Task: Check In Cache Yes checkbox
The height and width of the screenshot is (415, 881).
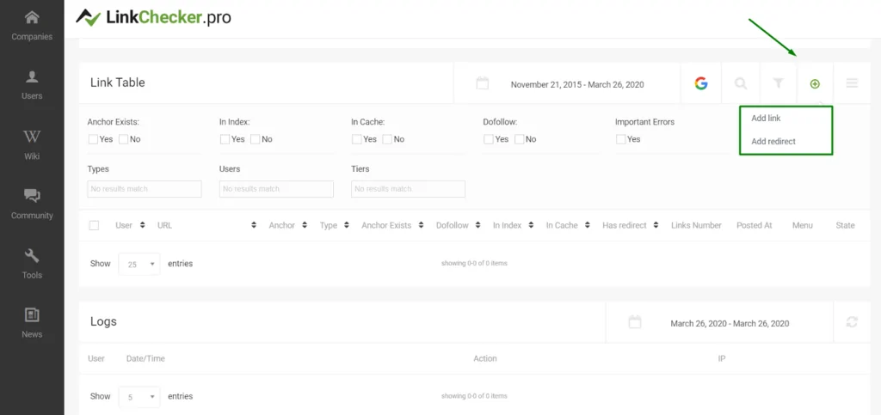Action: 357,139
